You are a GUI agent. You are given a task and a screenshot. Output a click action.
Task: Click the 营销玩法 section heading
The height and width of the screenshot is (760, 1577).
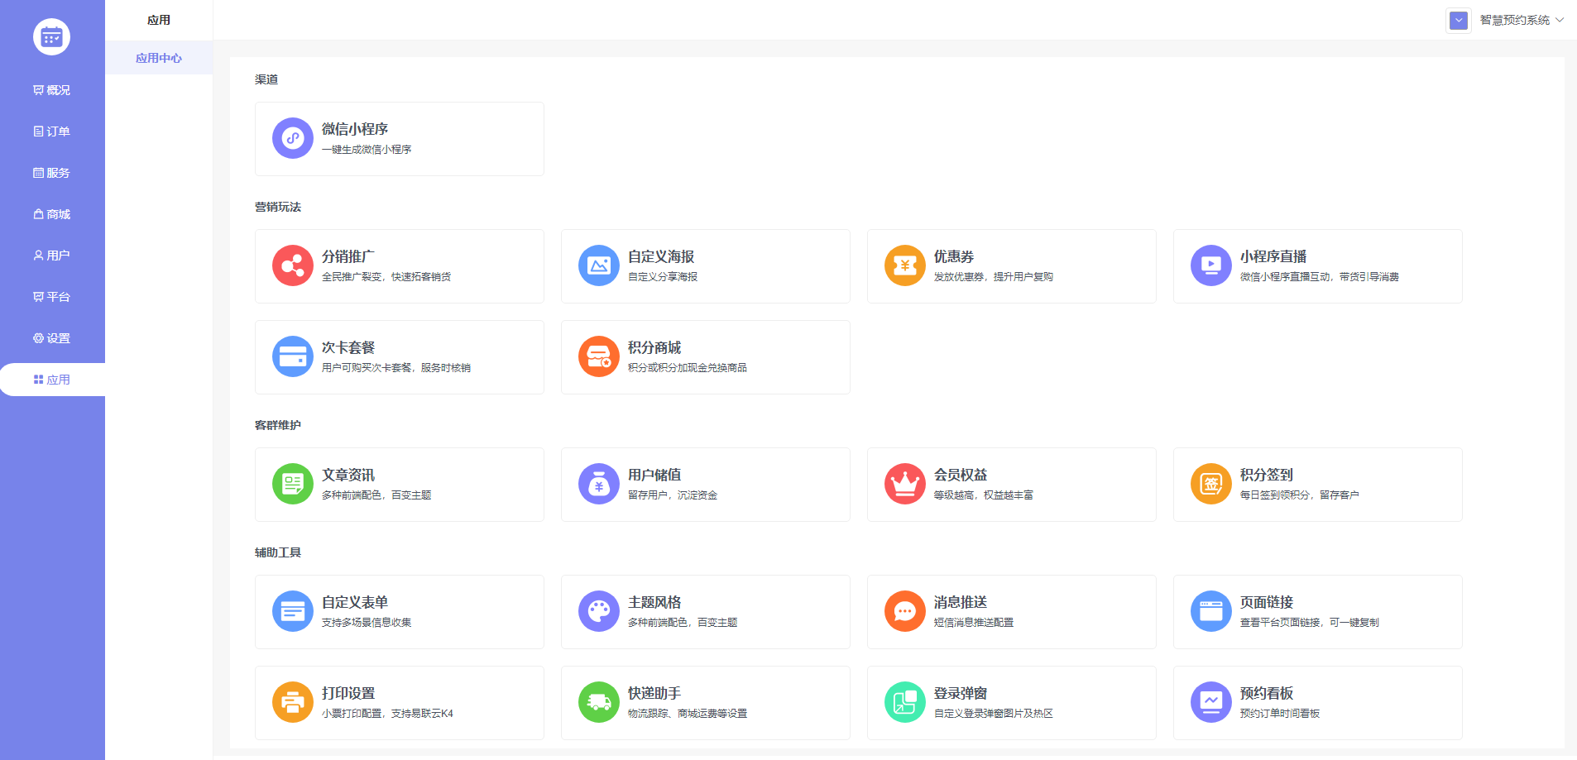coord(278,207)
